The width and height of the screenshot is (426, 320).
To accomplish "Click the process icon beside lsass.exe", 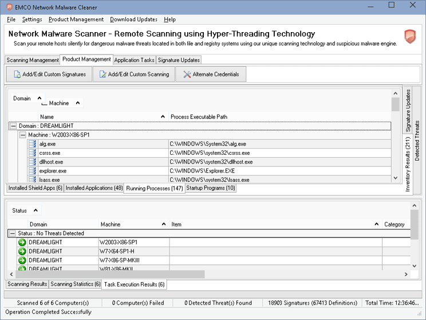I will pos(33,179).
